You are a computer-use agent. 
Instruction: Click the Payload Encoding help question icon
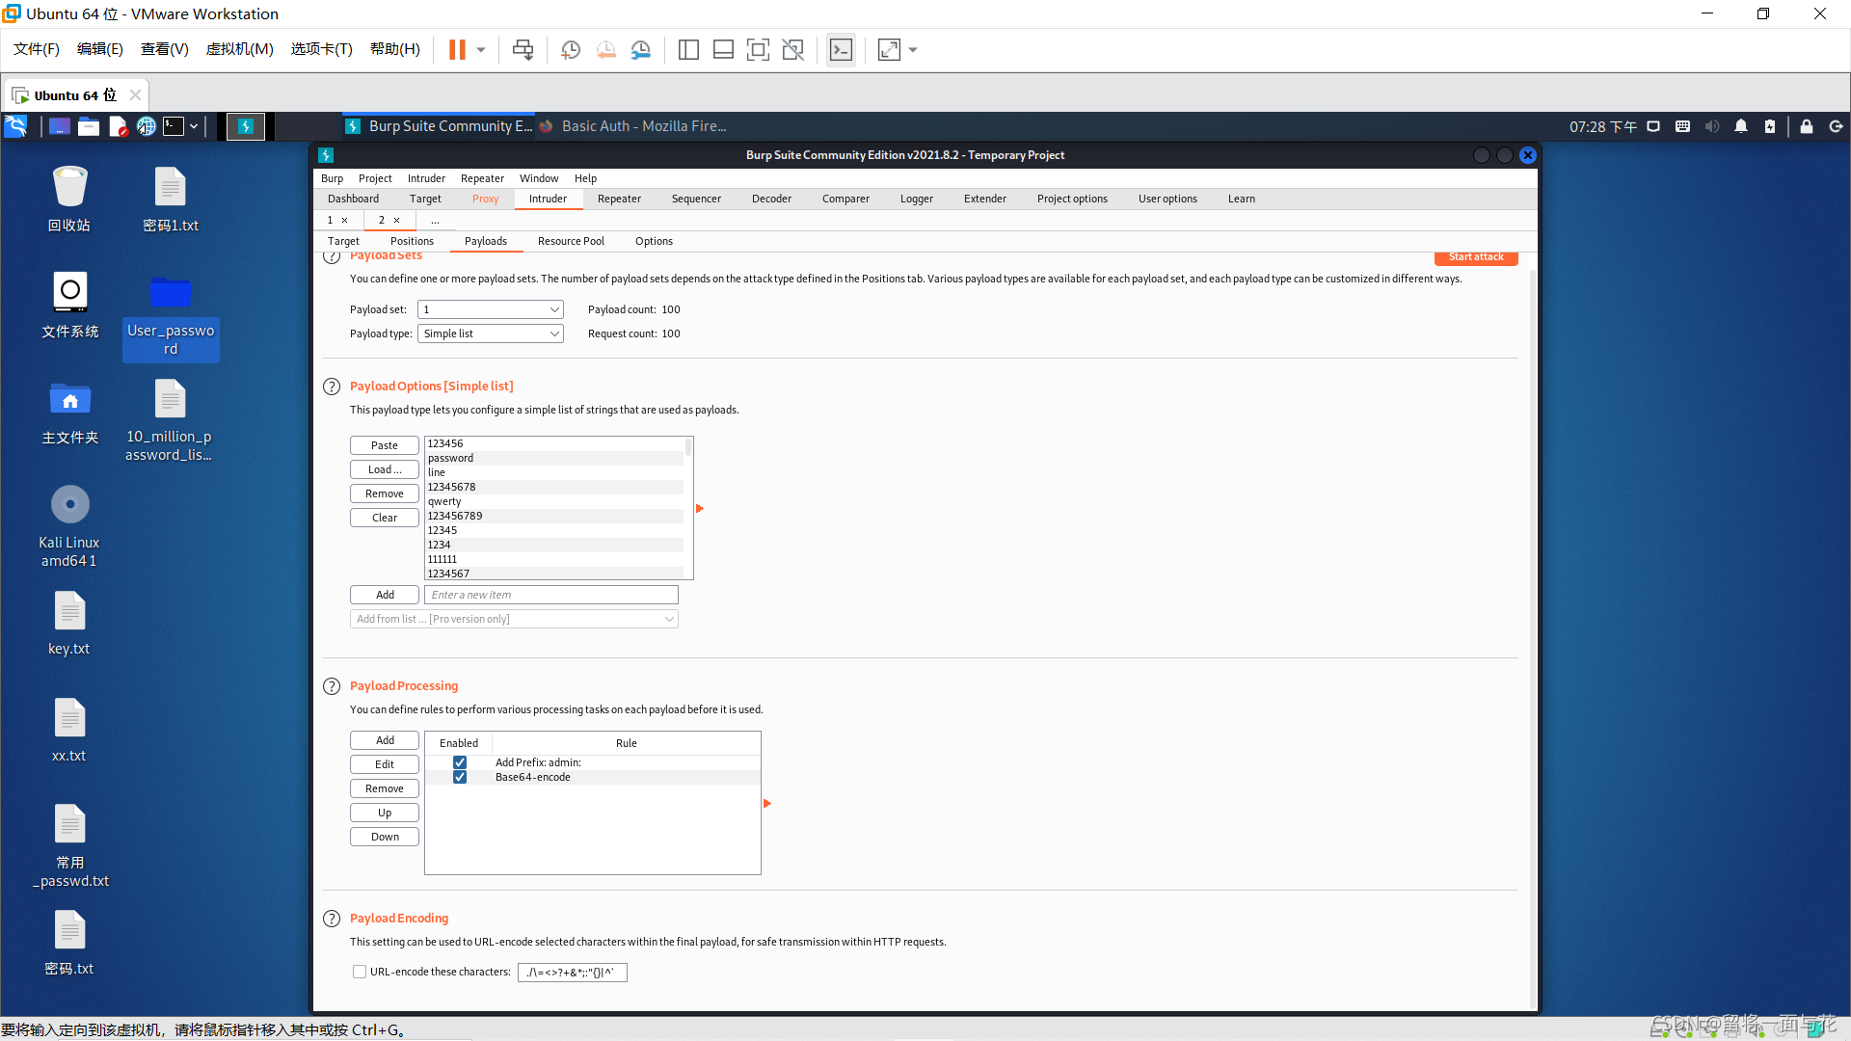coord(332,919)
